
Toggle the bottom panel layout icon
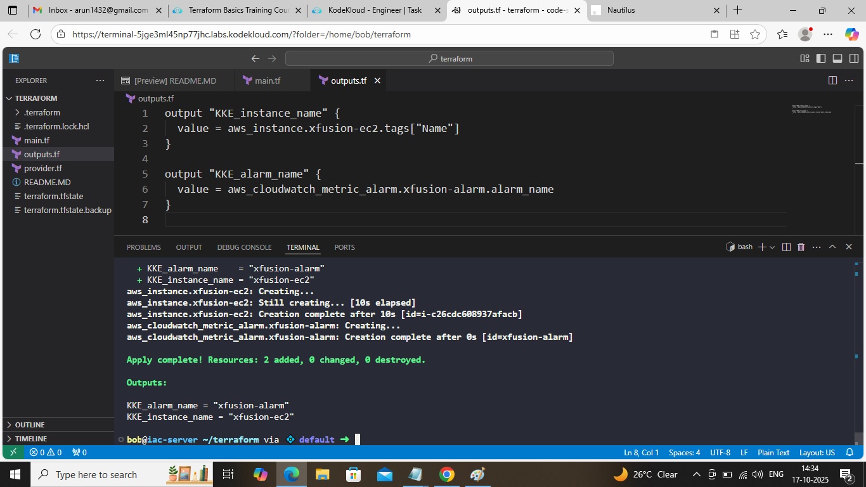click(837, 58)
